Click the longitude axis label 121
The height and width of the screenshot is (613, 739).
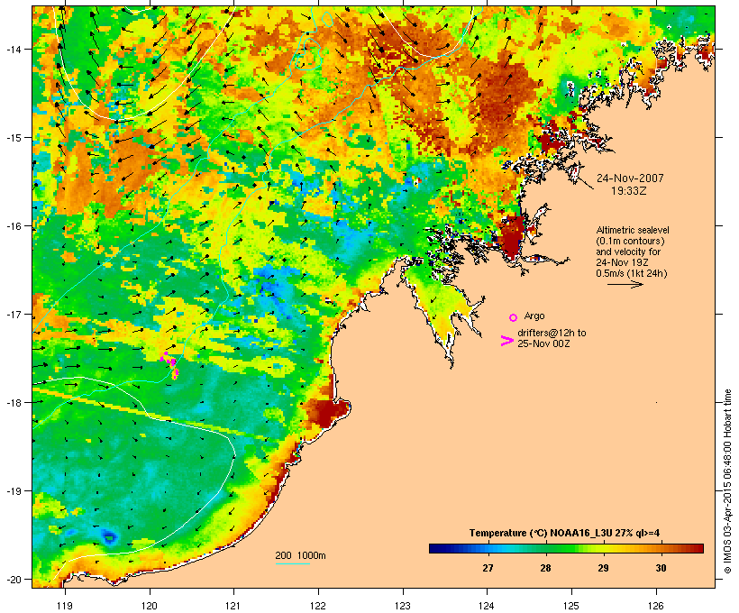pos(233,606)
